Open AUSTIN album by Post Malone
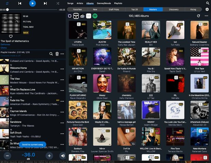The width and height of the screenshot is (211, 163). click(x=102, y=30)
